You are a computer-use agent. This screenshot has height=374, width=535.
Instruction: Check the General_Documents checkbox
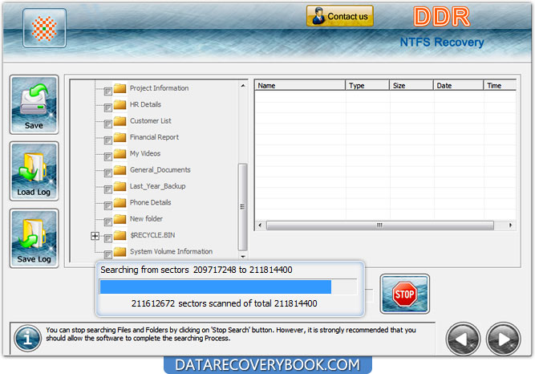point(107,173)
